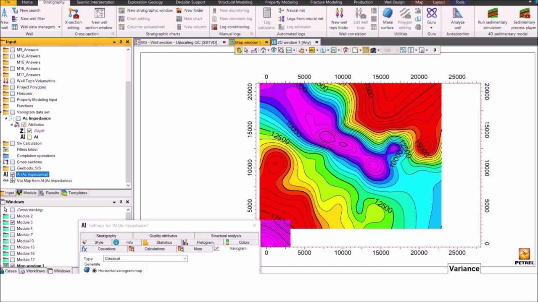Collapse the Ac Impedance tree node

click(6, 118)
